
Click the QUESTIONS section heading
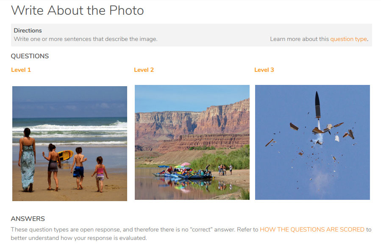(30, 56)
